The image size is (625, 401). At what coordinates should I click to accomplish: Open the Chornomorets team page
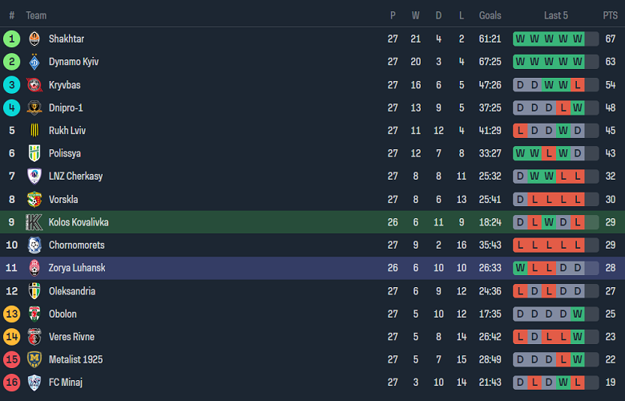(76, 245)
